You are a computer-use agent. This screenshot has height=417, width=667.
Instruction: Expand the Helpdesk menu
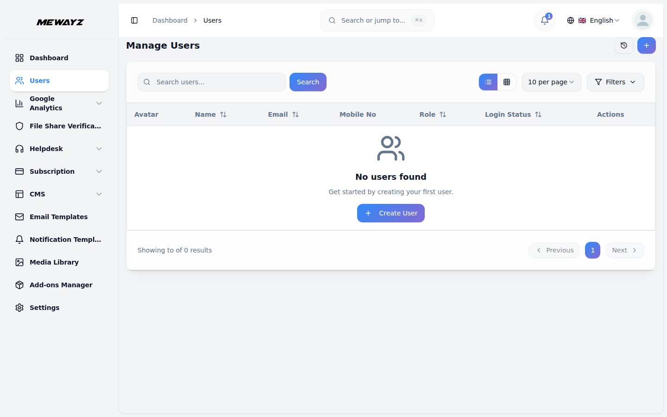(x=46, y=149)
